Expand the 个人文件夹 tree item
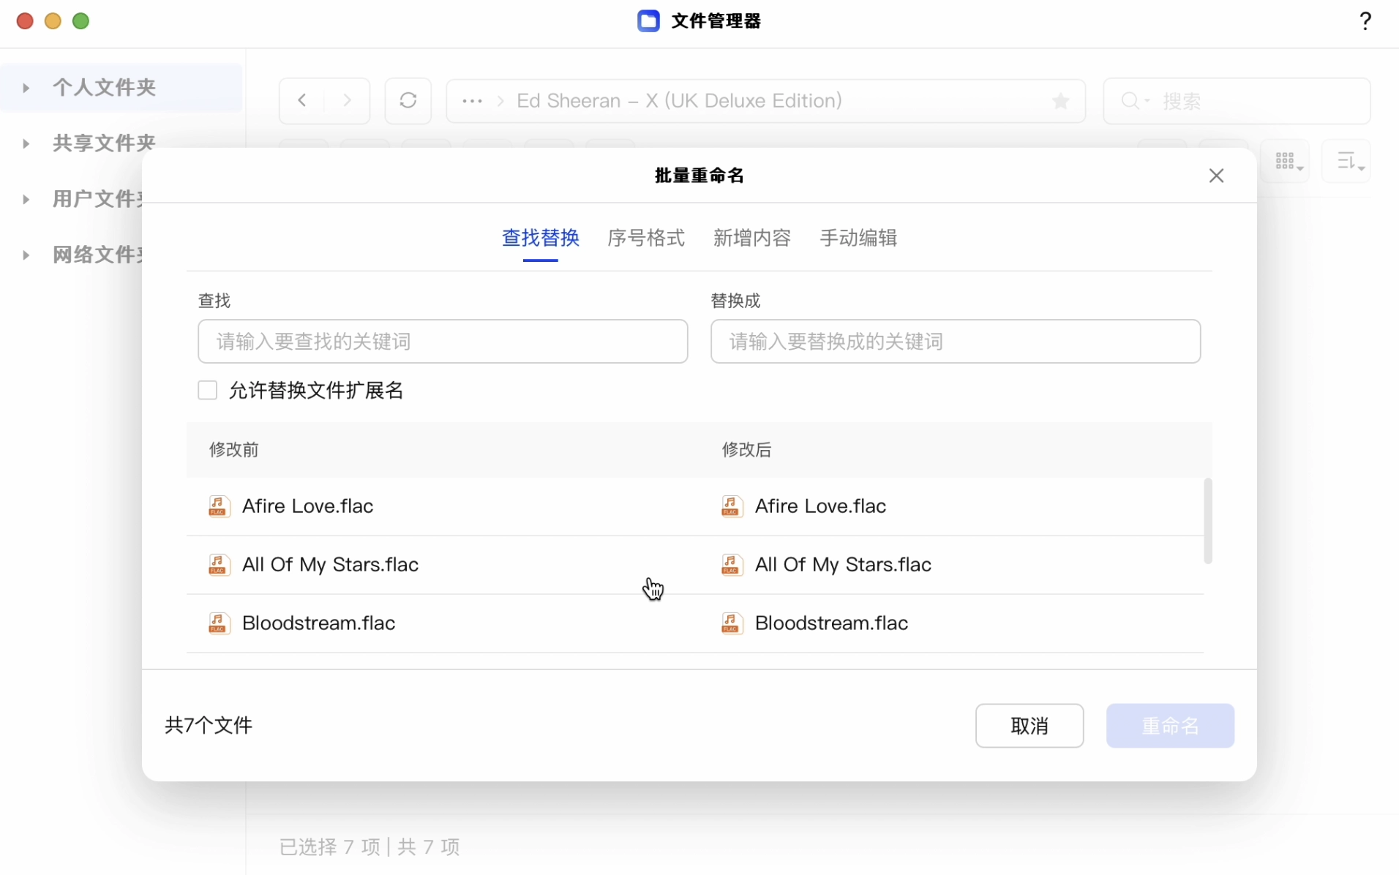 [x=26, y=88]
